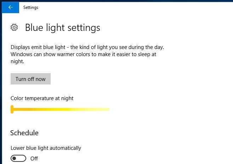Go back using the arrow button
The image size is (233, 164).
tap(10, 7)
